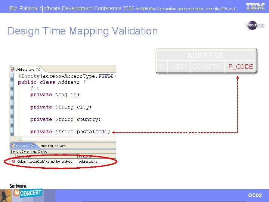Click the Software in Concert logo

tap(26, 191)
